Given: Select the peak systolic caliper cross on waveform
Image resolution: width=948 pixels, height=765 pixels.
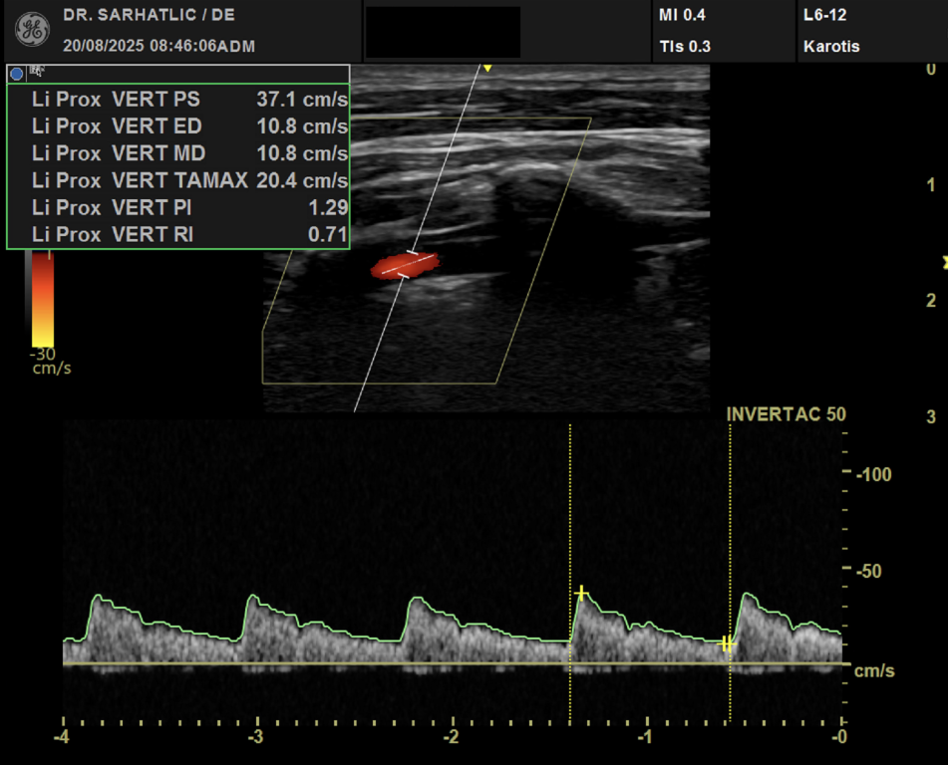Looking at the screenshot, I should (582, 594).
